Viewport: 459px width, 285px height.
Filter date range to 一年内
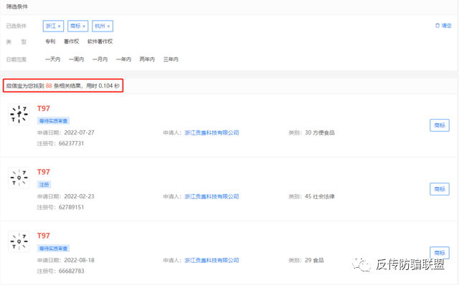123,59
